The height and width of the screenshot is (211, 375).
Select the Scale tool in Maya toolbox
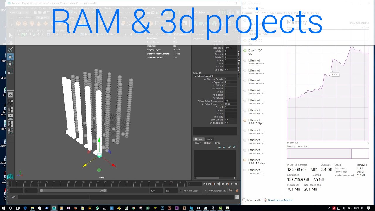[x=10, y=72]
